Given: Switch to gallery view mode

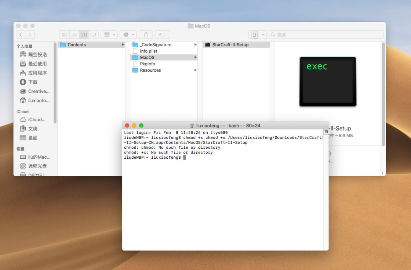Looking at the screenshot, I should [93, 35].
